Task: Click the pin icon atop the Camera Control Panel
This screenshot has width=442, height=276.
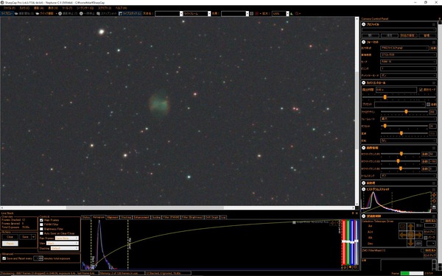Action: tap(439, 18)
